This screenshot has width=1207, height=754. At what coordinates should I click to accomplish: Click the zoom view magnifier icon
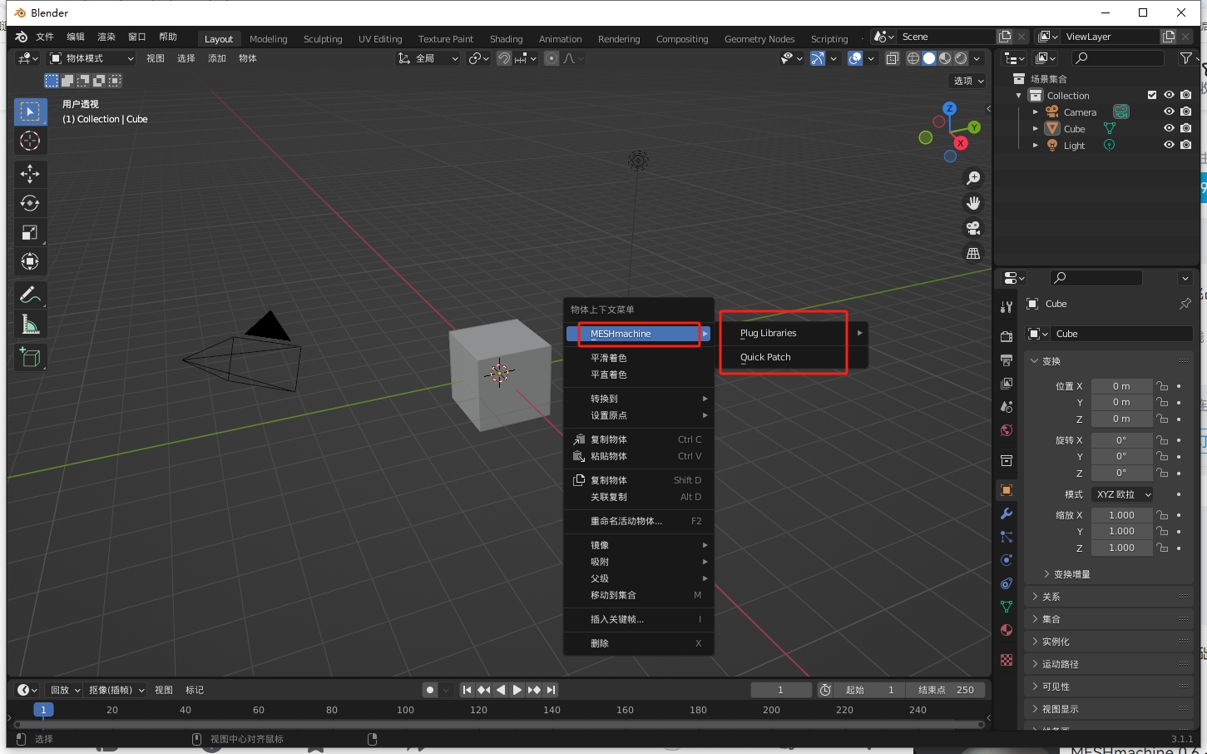click(973, 178)
